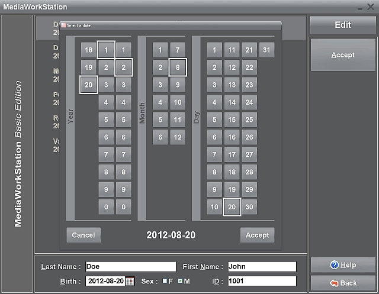379x294 pixels.
Task: Select day 17 in Day panel
Action: 232,154
